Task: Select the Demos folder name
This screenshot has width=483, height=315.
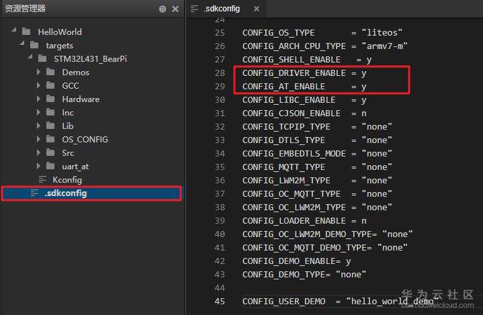Action: pos(75,73)
